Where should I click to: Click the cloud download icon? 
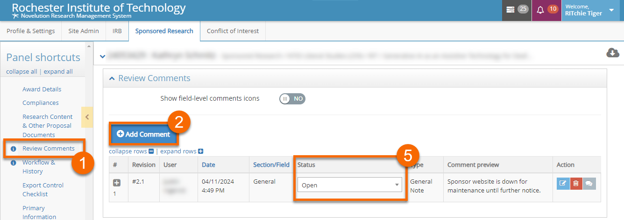point(612,53)
